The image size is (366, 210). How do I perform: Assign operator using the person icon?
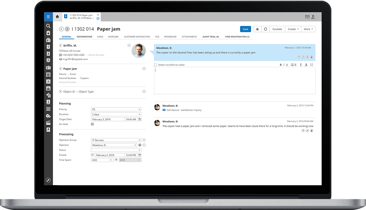pos(140,145)
